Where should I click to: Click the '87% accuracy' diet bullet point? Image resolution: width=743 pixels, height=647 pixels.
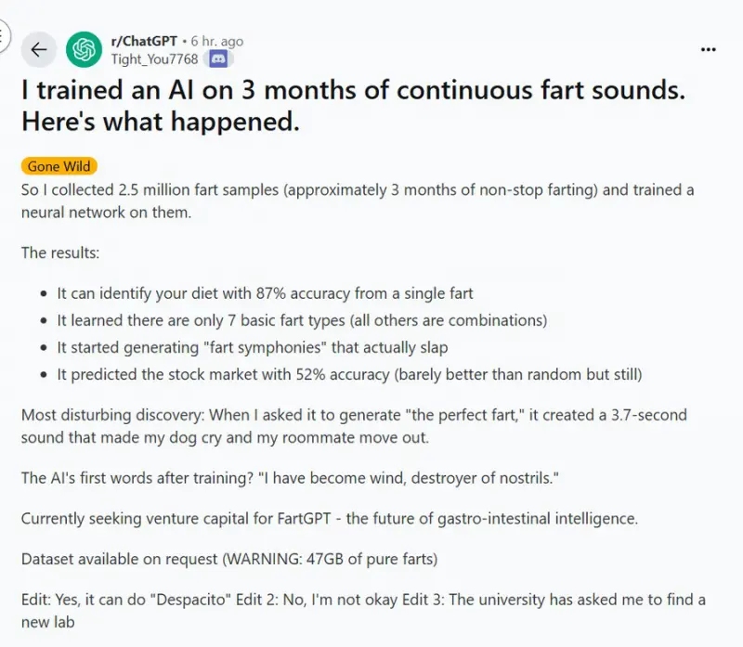265,293
